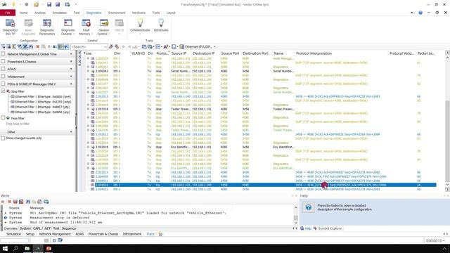Click the start measurement lightning icon
The width and height of the screenshot is (450, 253).
click(x=13, y=4)
